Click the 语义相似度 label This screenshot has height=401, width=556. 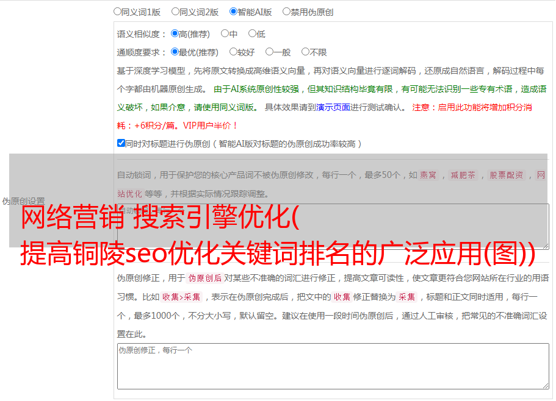(142, 34)
